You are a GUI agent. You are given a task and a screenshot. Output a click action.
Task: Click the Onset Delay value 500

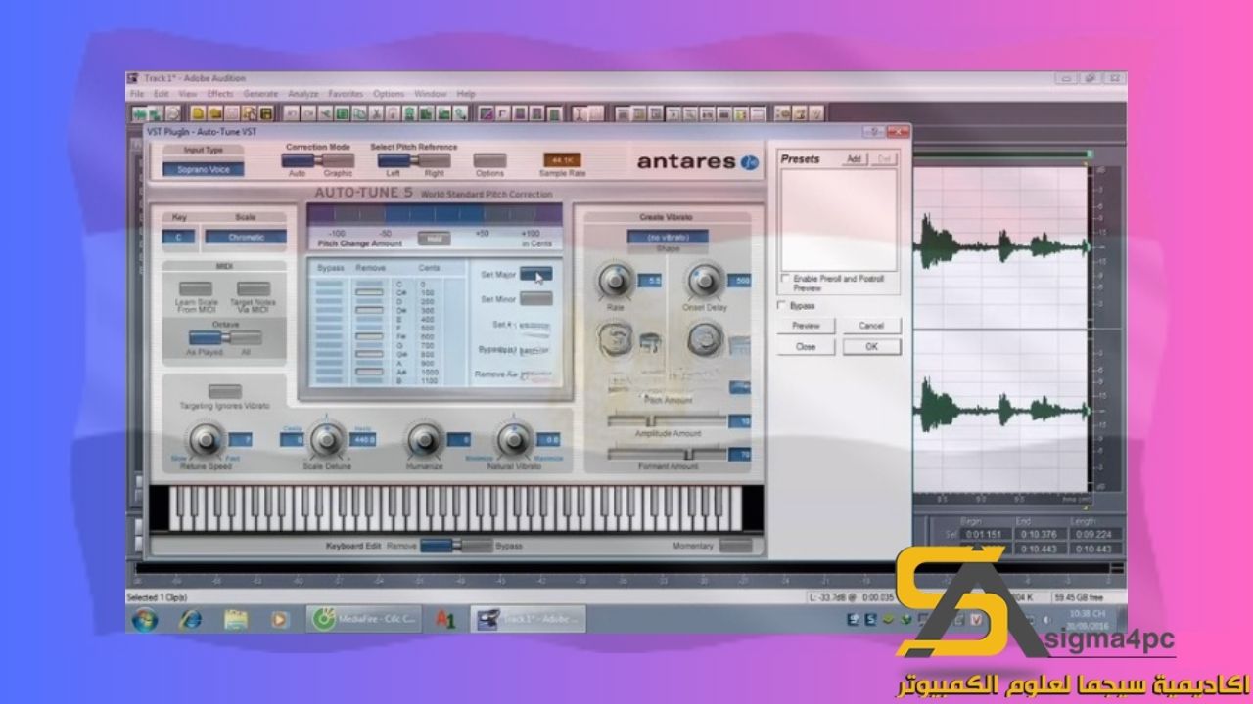tap(741, 282)
